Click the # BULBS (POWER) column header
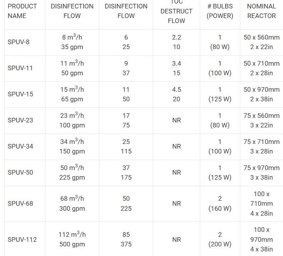The width and height of the screenshot is (283, 256). (220, 11)
